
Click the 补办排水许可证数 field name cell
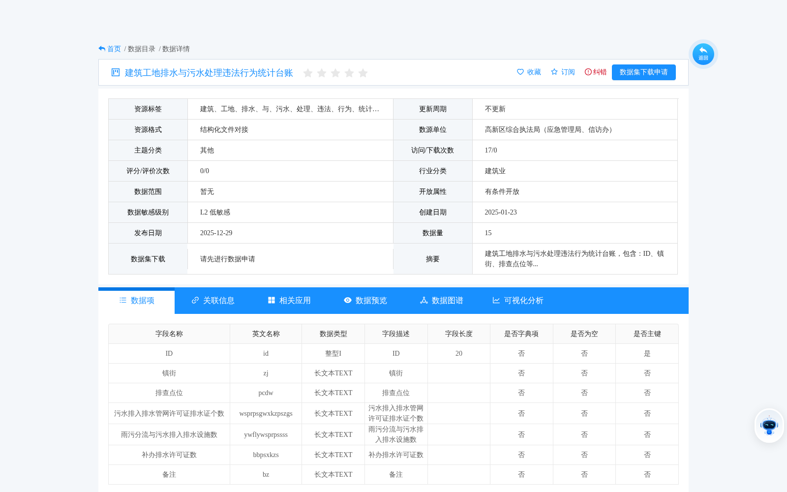click(x=169, y=455)
